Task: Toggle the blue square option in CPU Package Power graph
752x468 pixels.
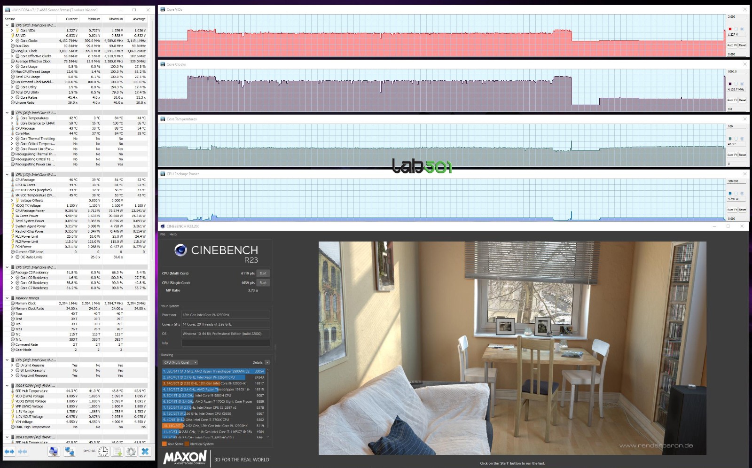Action: pyautogui.click(x=742, y=193)
